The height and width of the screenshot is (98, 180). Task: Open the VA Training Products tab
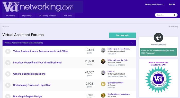point(48,16)
